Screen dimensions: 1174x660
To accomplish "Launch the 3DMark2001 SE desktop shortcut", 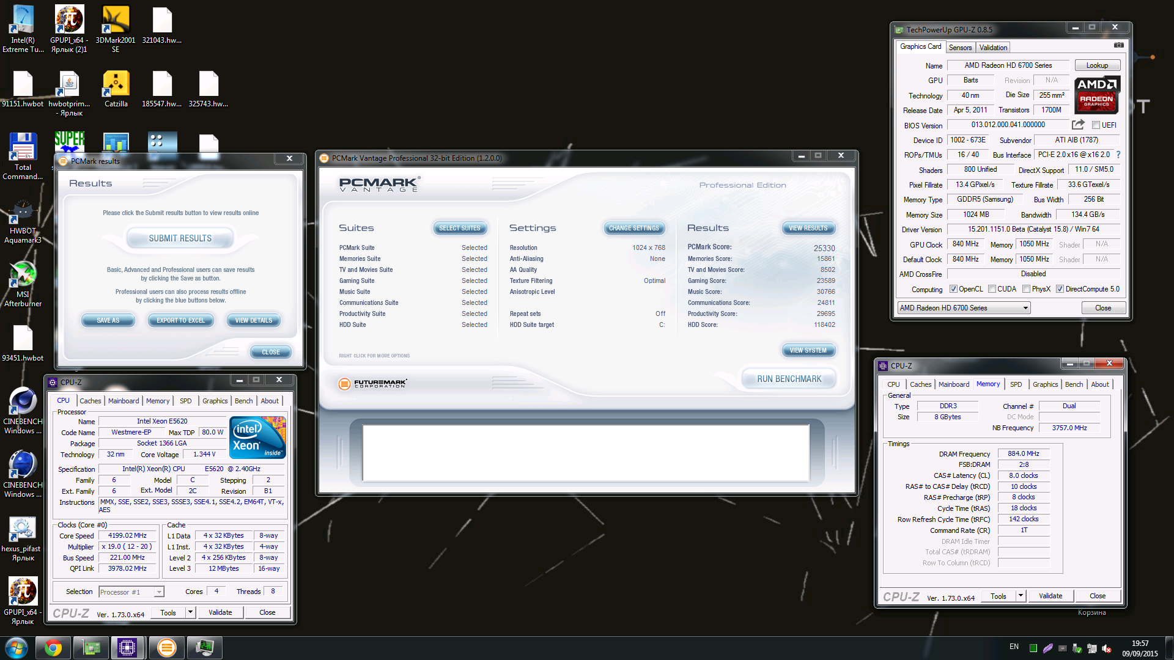I will [x=116, y=29].
